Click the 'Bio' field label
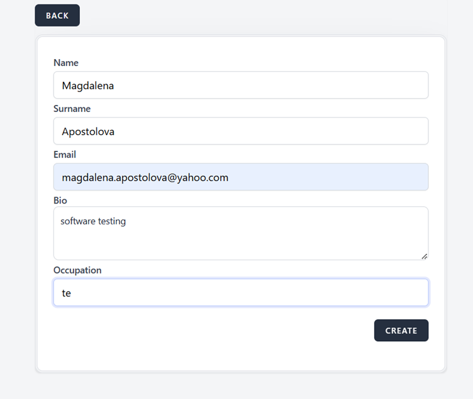This screenshot has width=473, height=399. [60, 200]
